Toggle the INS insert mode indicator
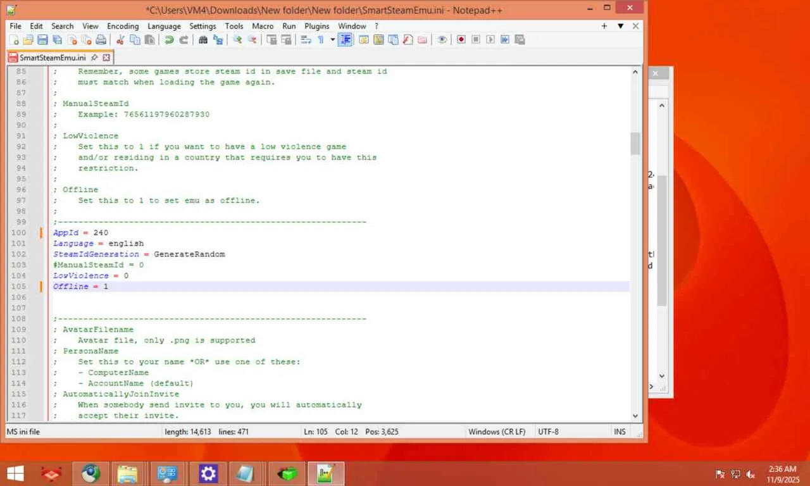The height and width of the screenshot is (486, 810). 620,432
